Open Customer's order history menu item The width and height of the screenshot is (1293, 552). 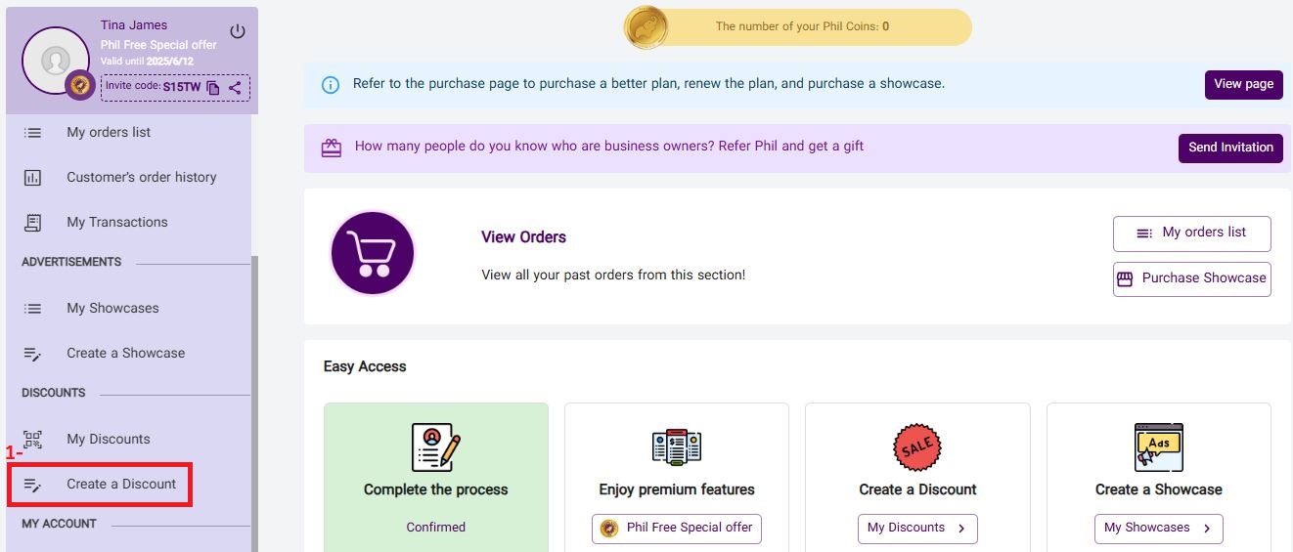point(141,178)
